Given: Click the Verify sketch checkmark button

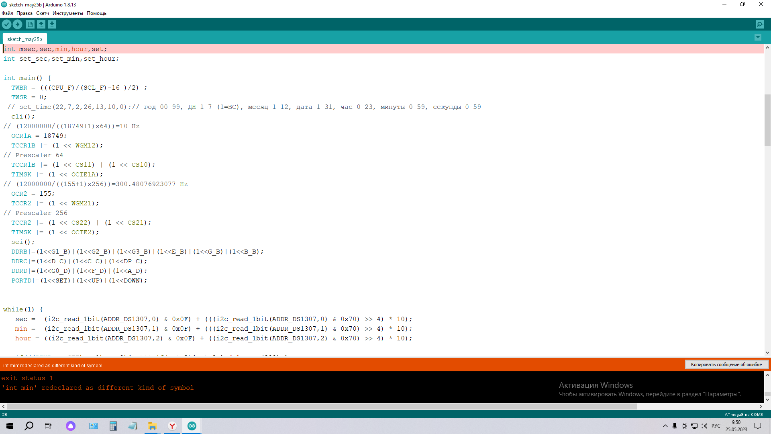Looking at the screenshot, I should click(x=6, y=25).
